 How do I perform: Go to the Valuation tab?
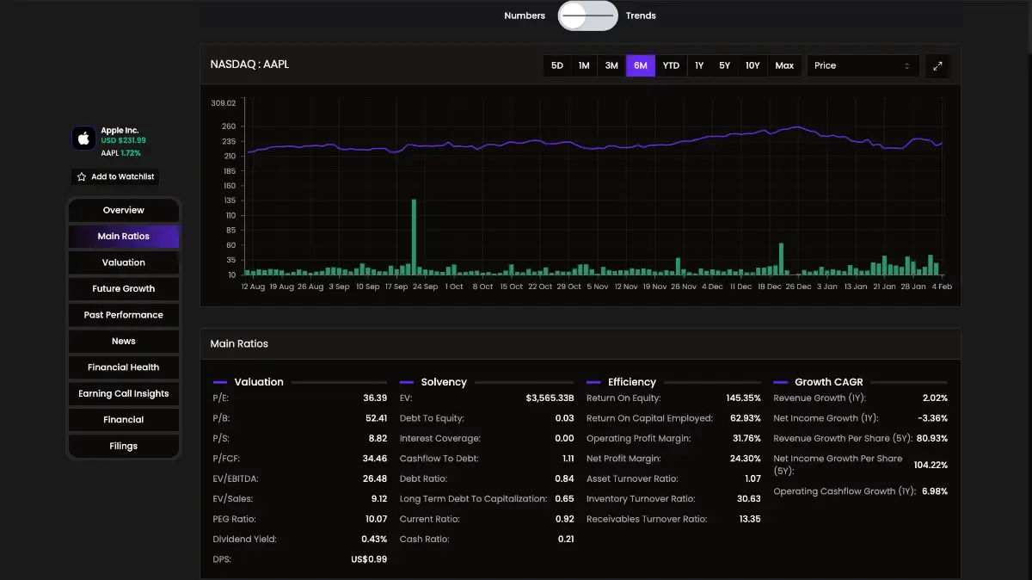tap(124, 262)
